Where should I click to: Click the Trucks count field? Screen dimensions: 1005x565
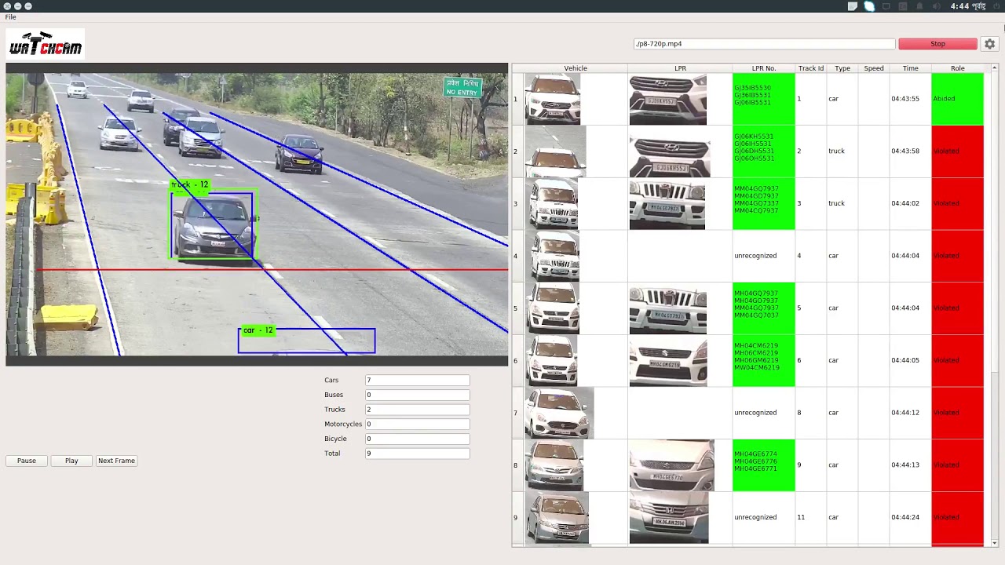tap(417, 410)
